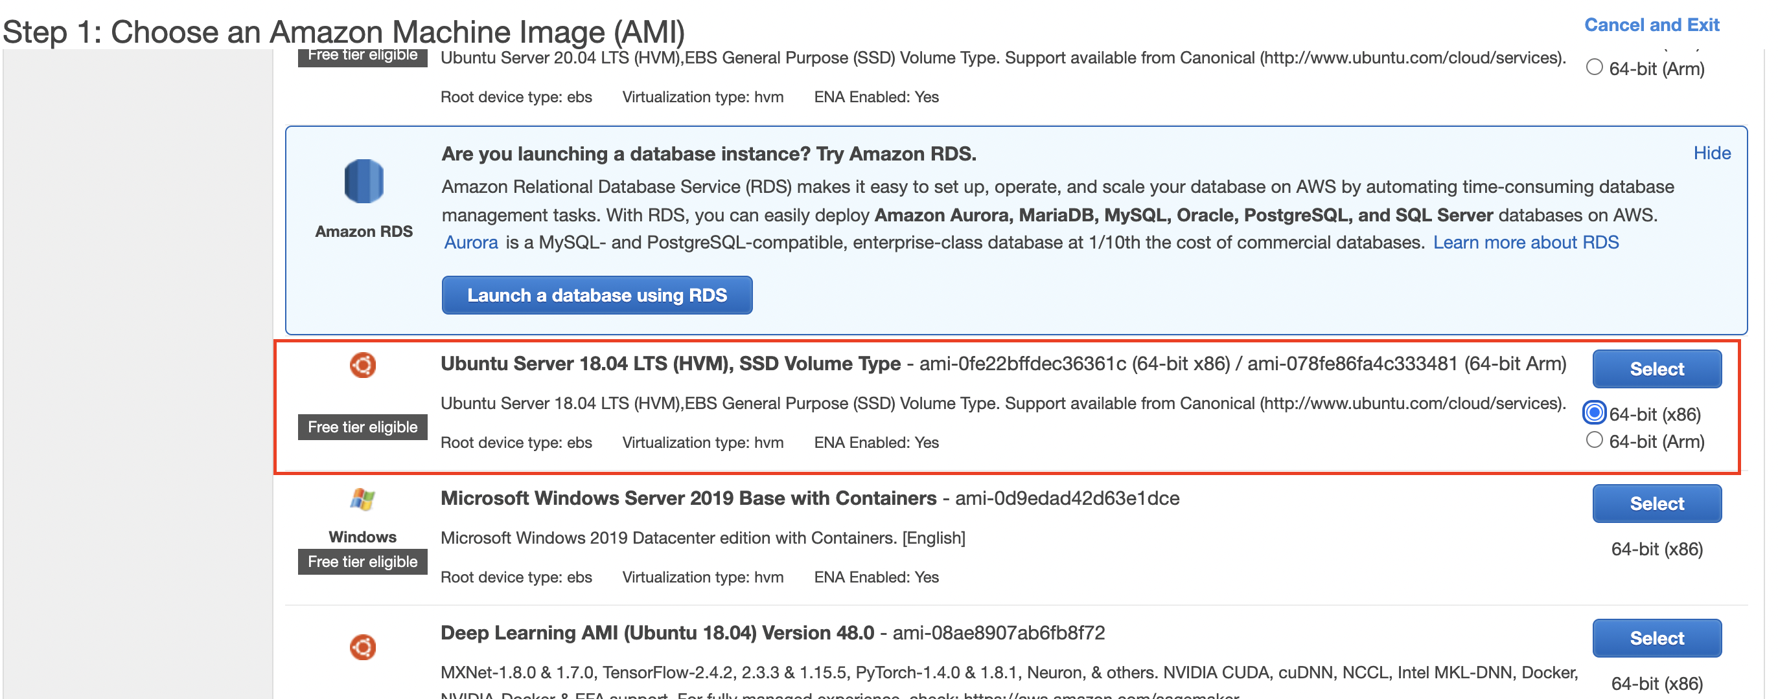
Task: Choose 64-bit (Arm) for Ubuntu 20.04
Action: [1594, 67]
